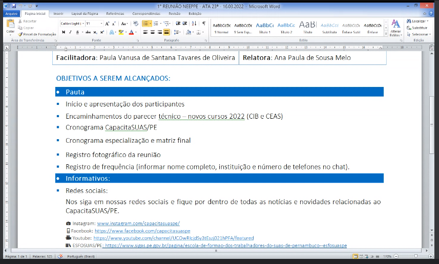Screen dimensions: 439x264
Task: Click the font color red swatch button
Action: click(131, 32)
